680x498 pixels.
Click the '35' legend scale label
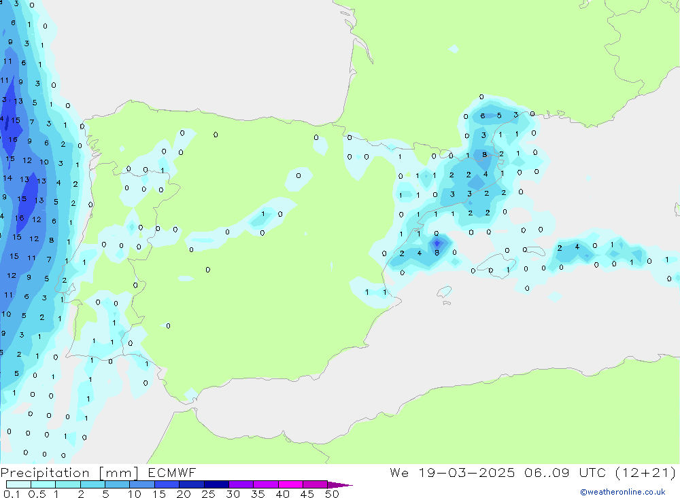point(258,494)
